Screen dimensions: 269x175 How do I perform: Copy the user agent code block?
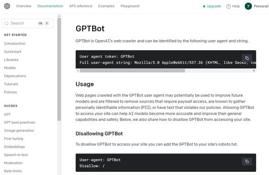(247, 58)
